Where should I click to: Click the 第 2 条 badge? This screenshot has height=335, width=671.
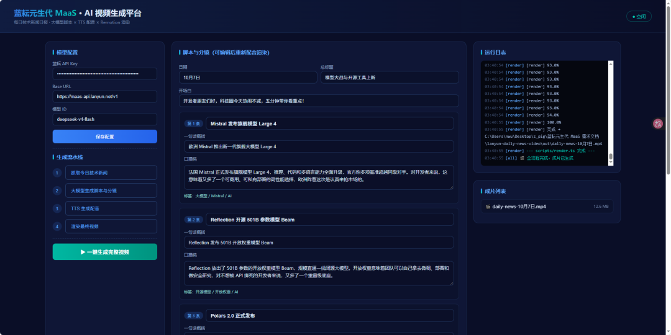193,220
